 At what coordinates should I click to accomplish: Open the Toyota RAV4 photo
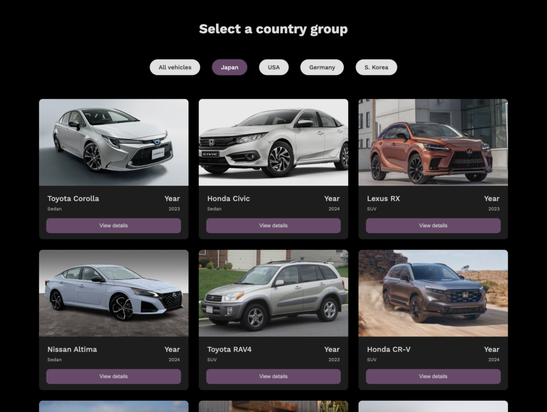(273, 293)
